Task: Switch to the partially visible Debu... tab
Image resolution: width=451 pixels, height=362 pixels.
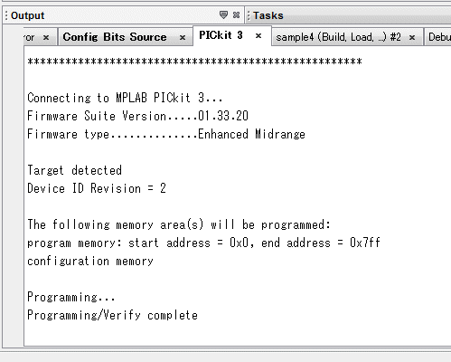Action: point(439,37)
